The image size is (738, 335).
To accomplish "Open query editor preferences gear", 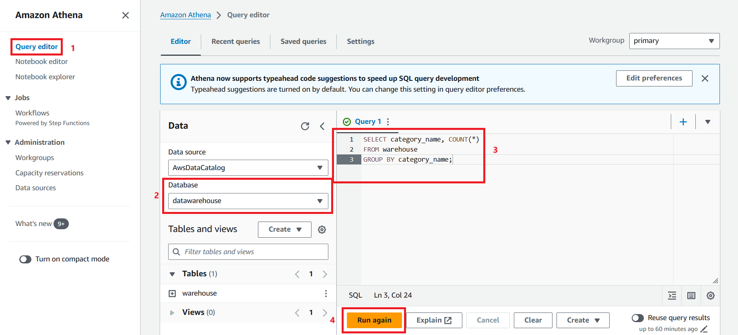I will pos(711,296).
